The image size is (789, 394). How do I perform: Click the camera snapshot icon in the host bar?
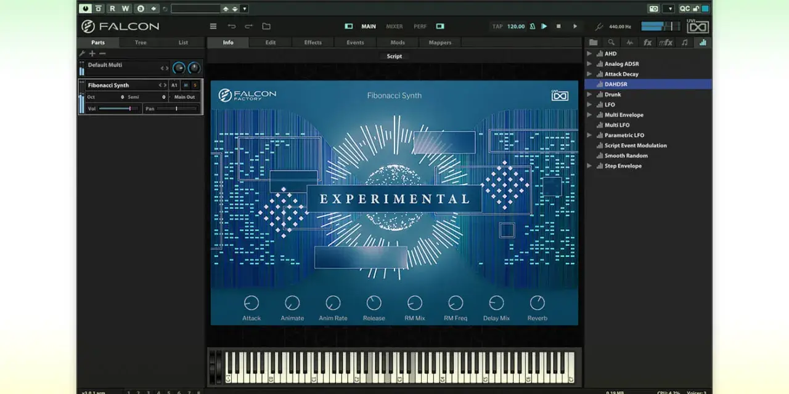click(x=653, y=9)
